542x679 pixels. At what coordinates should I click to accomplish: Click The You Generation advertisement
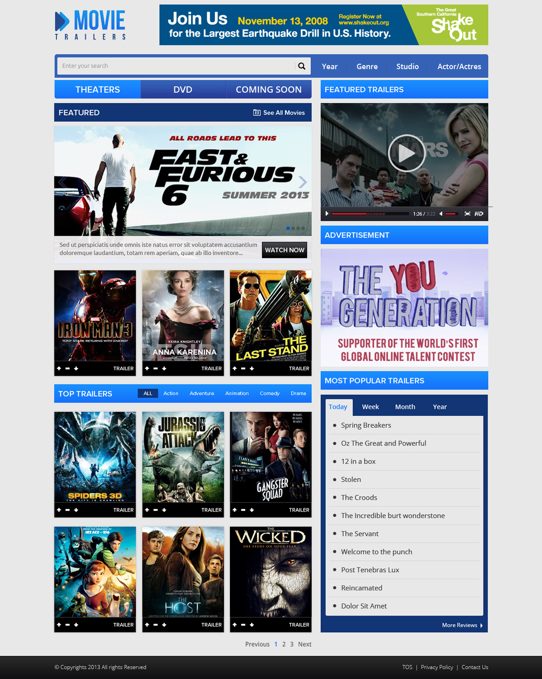[x=404, y=308]
